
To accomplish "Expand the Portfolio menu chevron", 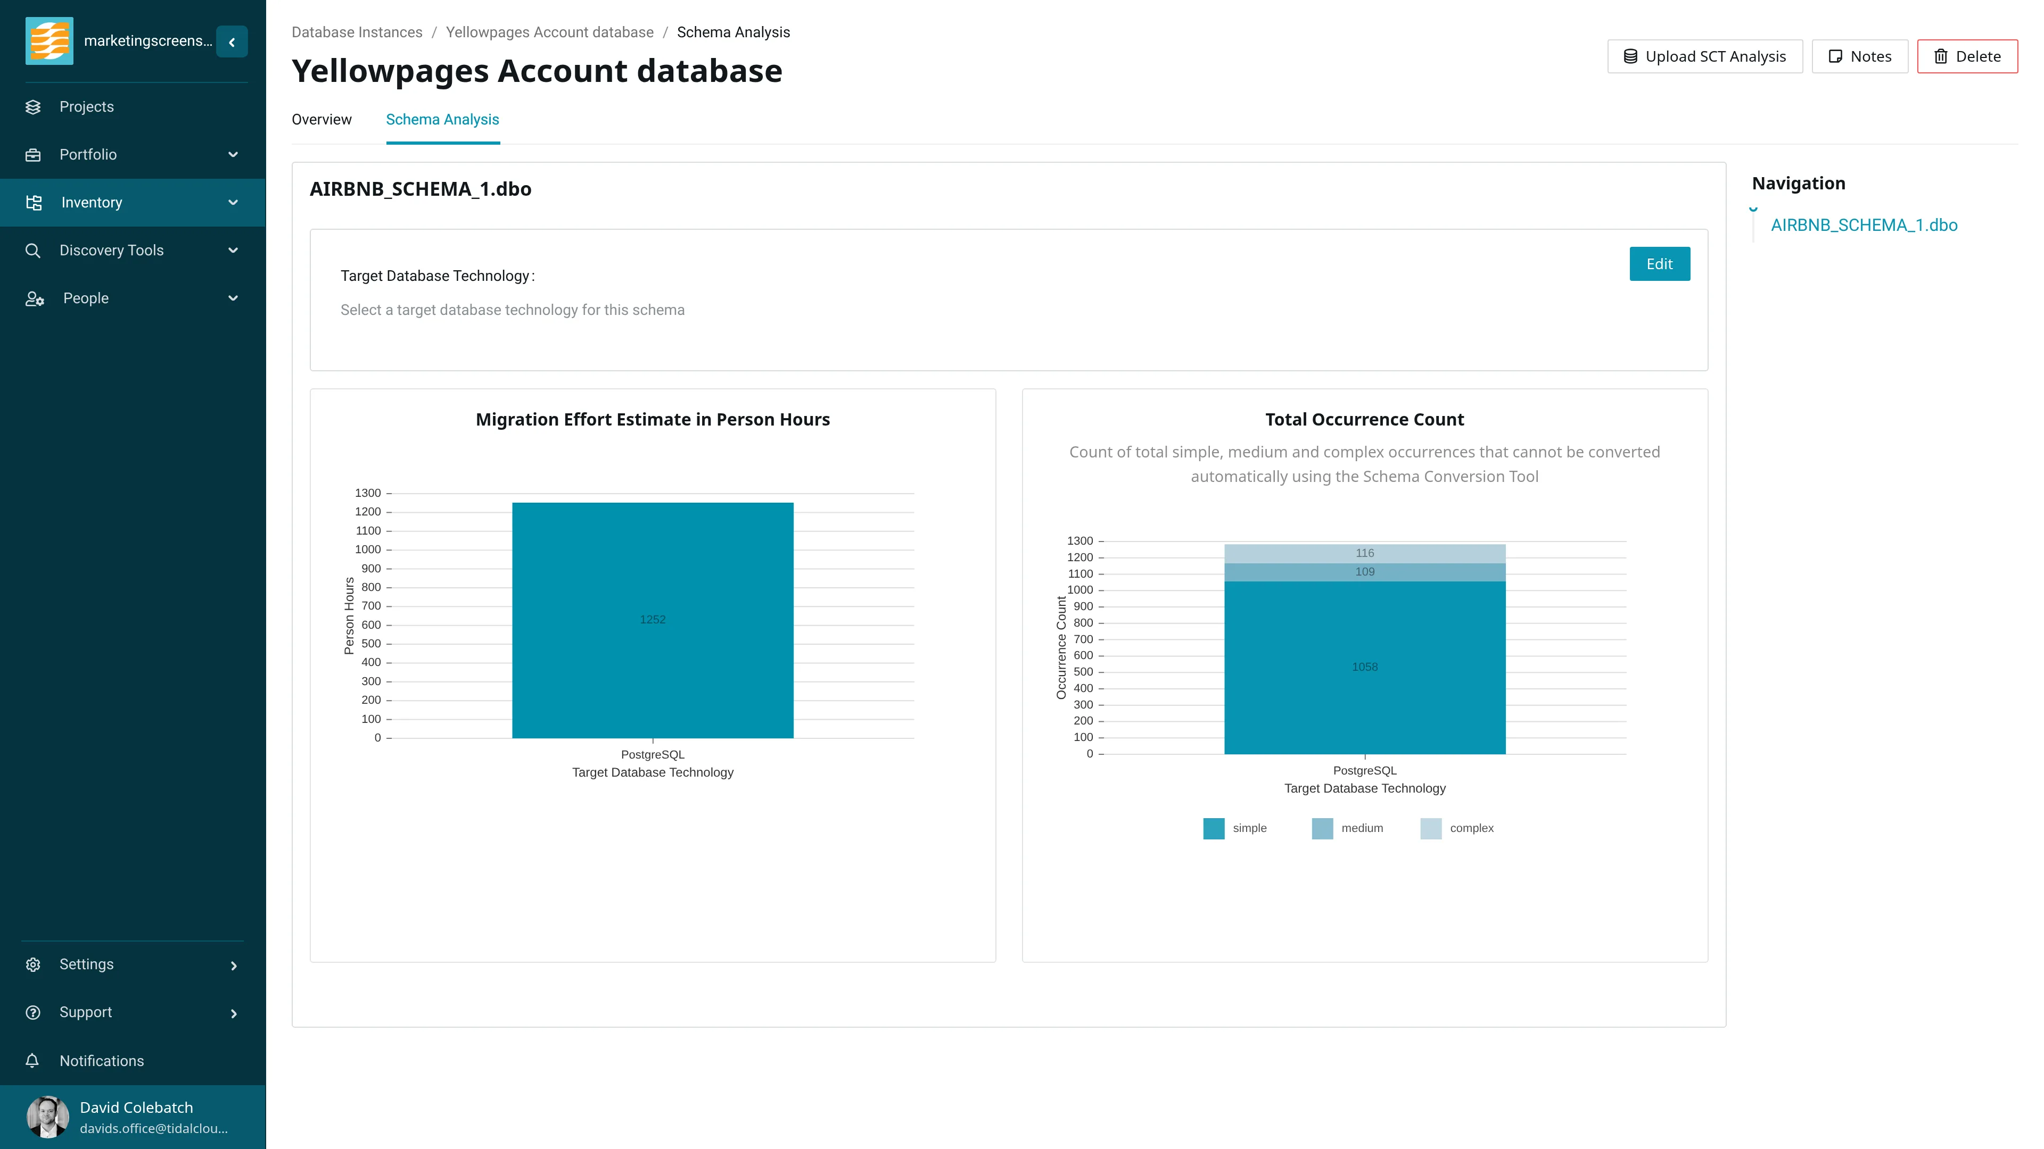I will (233, 155).
